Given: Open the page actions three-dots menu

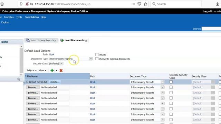Looking at the screenshot, I should 133,4.
